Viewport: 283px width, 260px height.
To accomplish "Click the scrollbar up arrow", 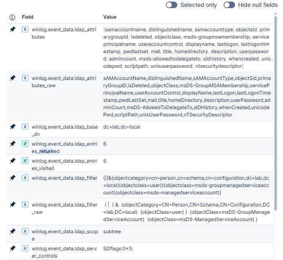I will pyautogui.click(x=276, y=13).
